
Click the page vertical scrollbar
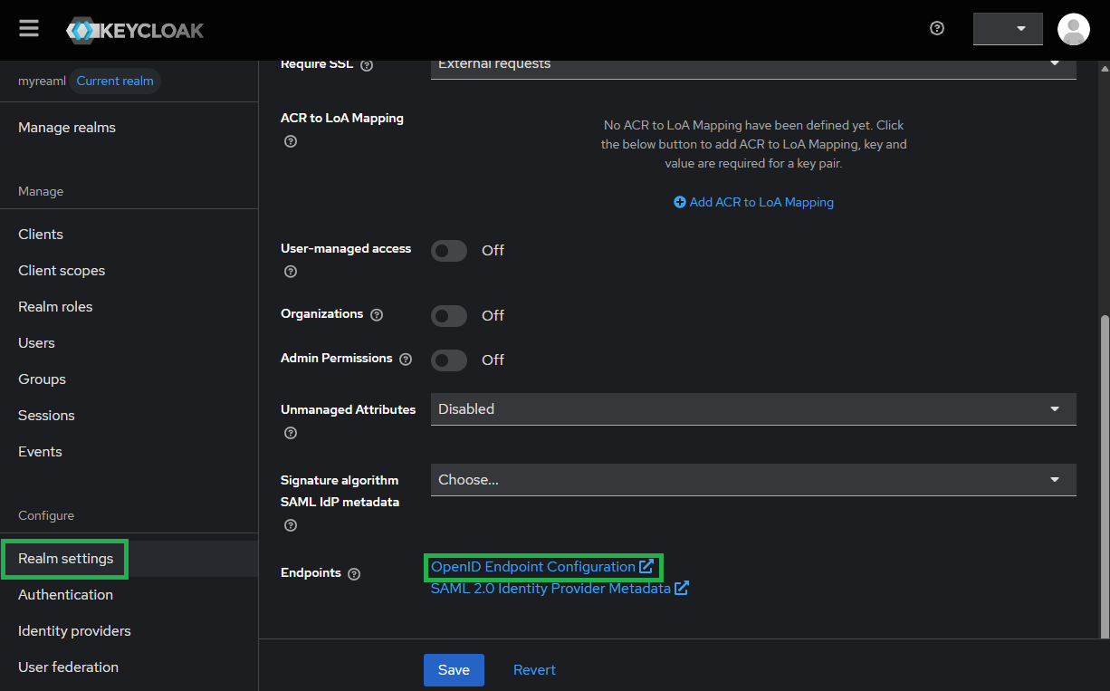tap(1104, 471)
